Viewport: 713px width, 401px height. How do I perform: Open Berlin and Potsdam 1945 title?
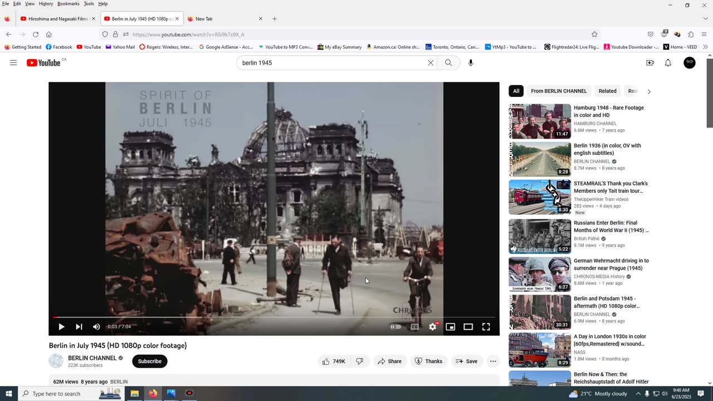tap(607, 302)
